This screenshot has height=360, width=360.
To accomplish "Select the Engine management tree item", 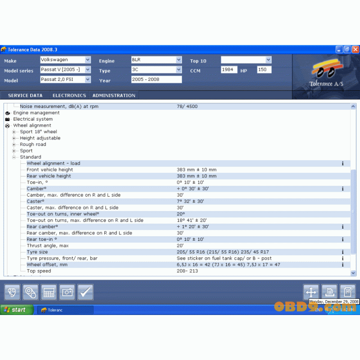I will pyautogui.click(x=36, y=113).
